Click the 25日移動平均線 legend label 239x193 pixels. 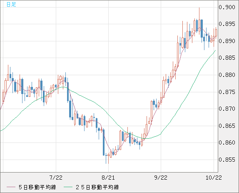click(97, 187)
